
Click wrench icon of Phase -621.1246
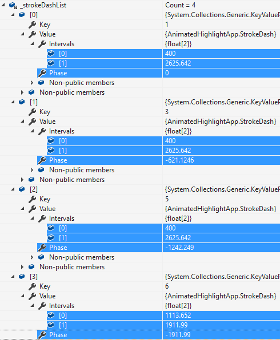pyautogui.click(x=42, y=160)
